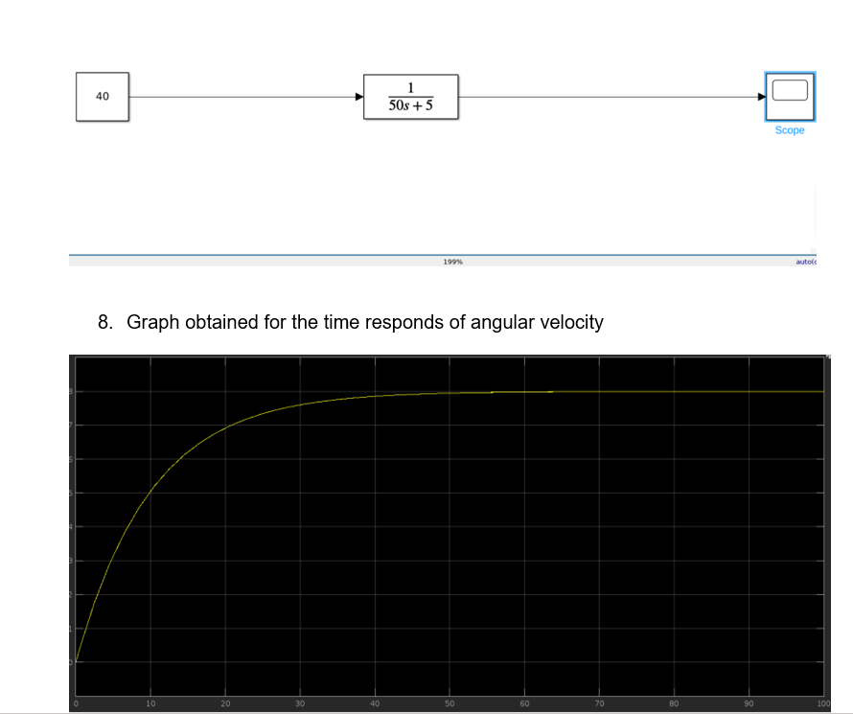
Task: Click the arrowhead entering the Scope block
Action: point(760,96)
